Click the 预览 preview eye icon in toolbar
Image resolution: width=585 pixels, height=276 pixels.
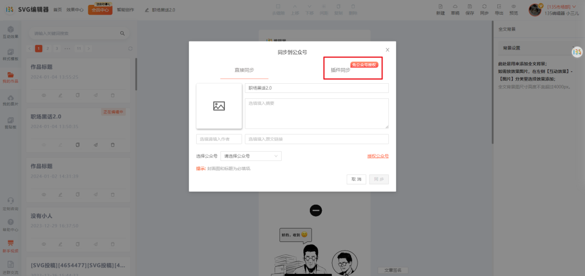[x=513, y=10]
